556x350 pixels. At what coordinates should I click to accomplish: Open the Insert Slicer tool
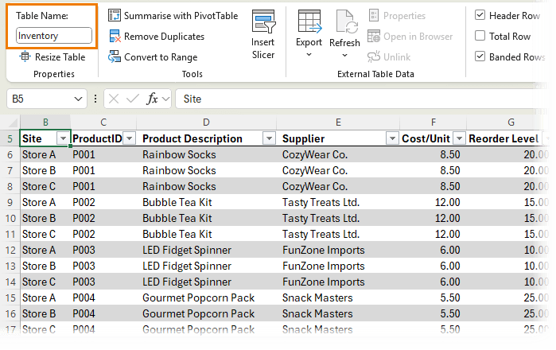coord(262,22)
